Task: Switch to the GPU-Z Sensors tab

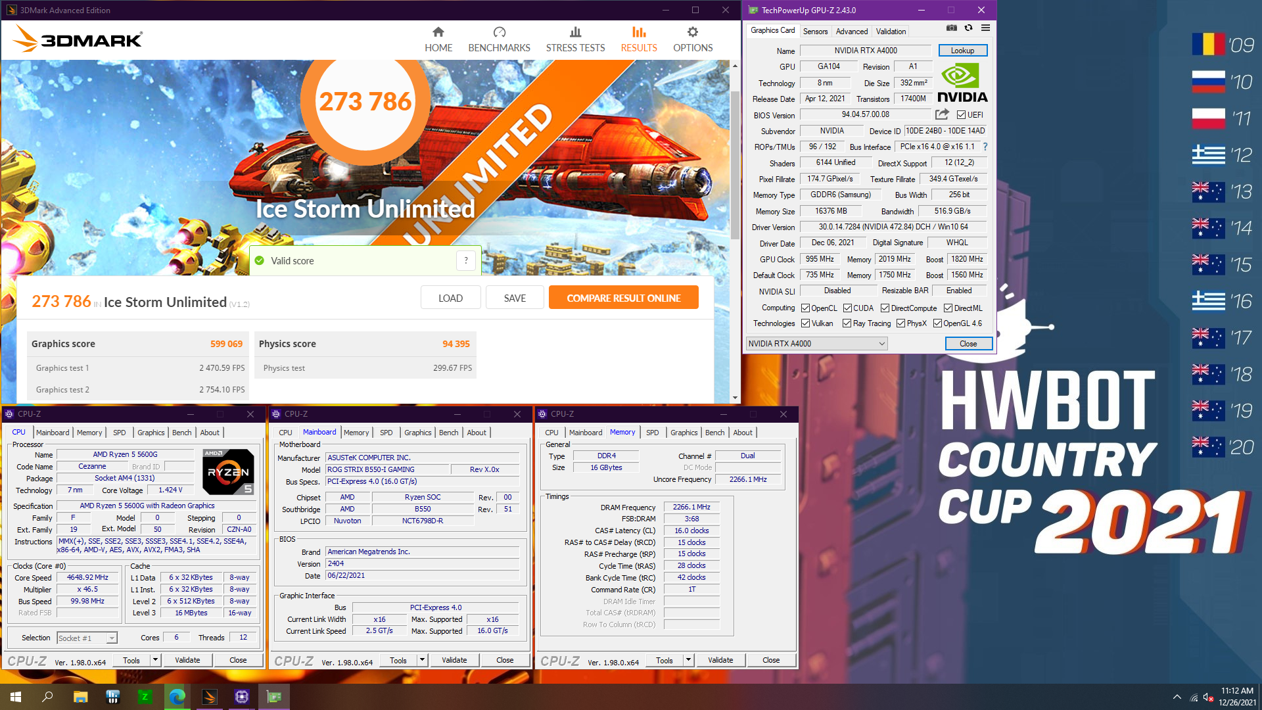Action: click(815, 31)
